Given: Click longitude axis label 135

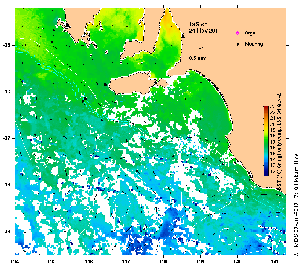Looking at the screenshot, I should pyautogui.click(x=52, y=262).
